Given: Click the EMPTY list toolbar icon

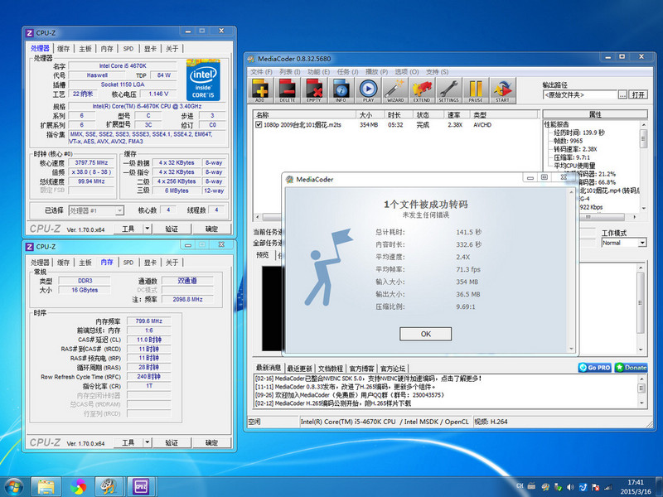Looking at the screenshot, I should [313, 89].
